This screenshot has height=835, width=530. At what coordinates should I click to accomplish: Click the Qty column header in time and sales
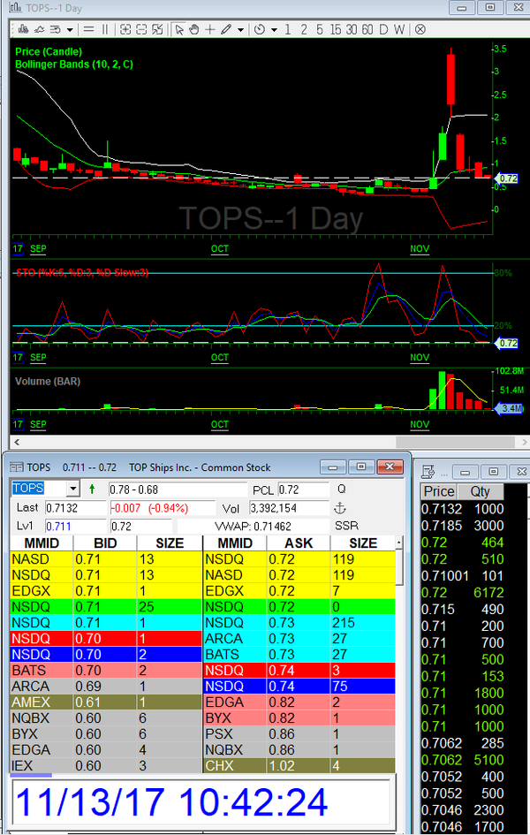(x=480, y=491)
